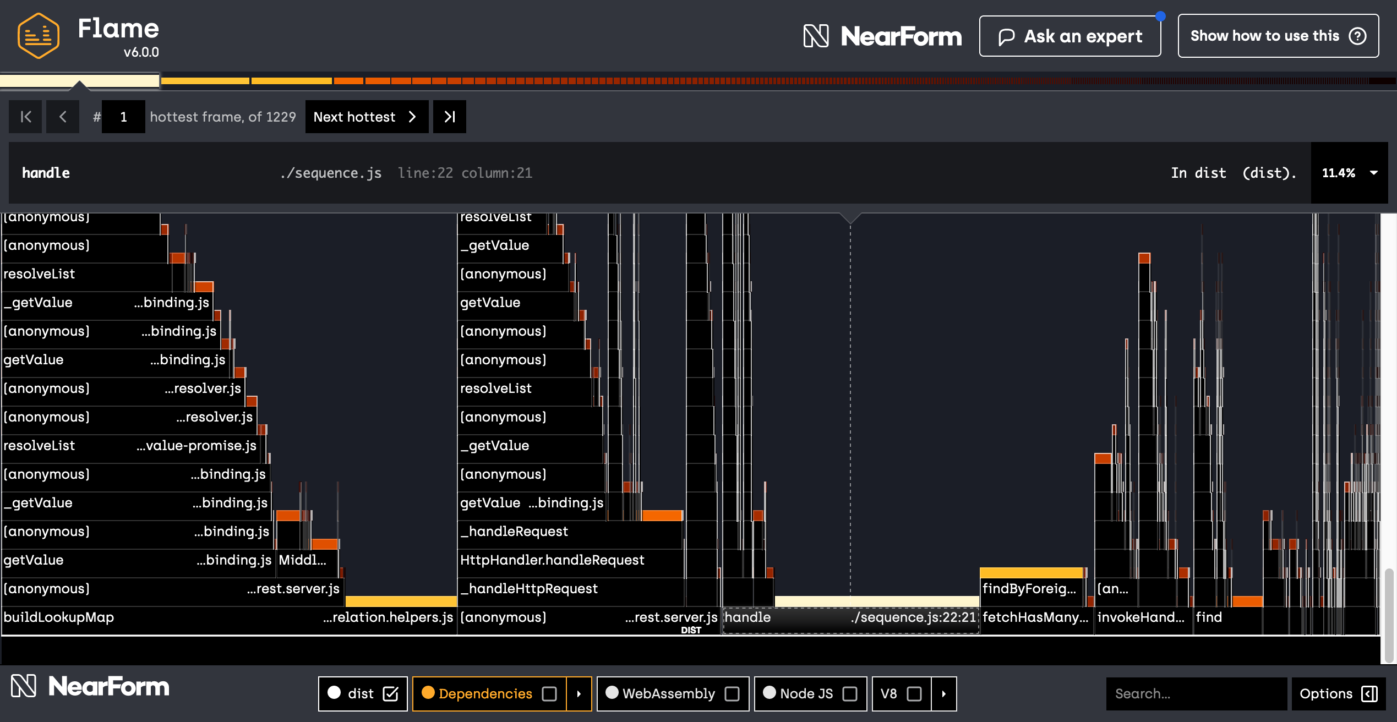Click the Options panel sidebar icon
Screen dimensions: 1397x722
click(1369, 694)
